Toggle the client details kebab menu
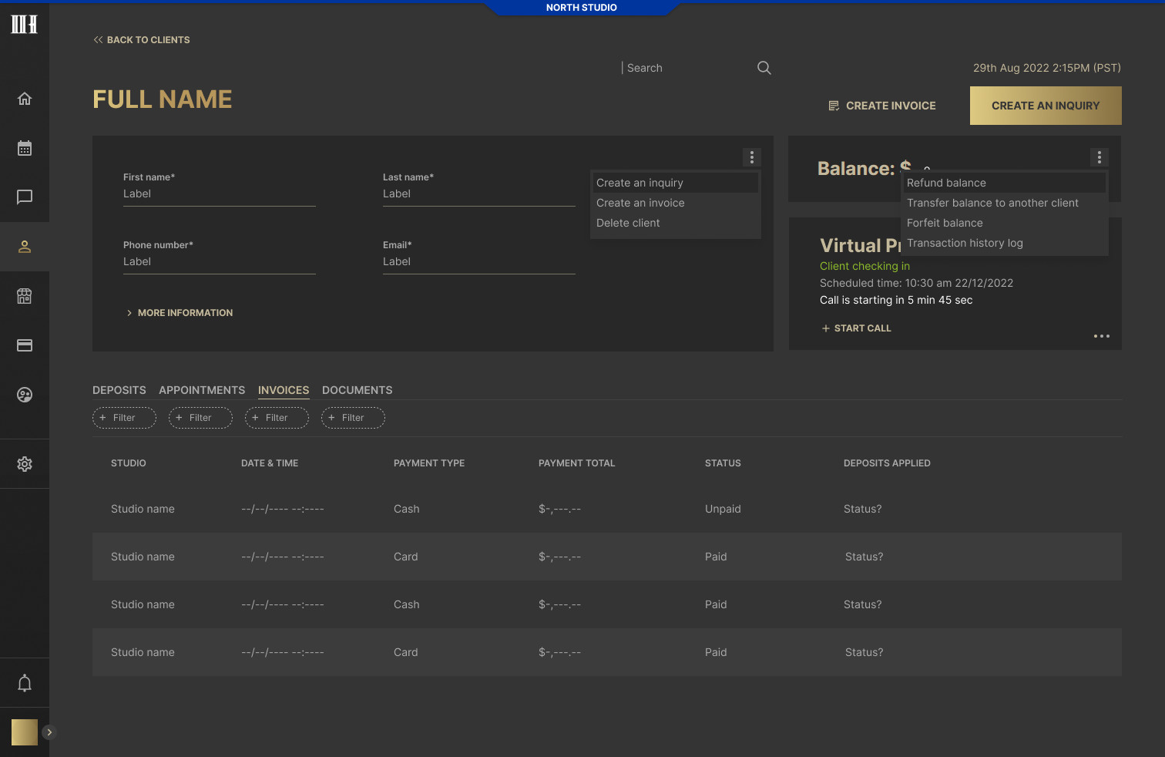 click(752, 157)
